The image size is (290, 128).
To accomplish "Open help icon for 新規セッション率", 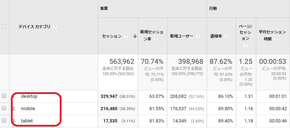I will 156,39.
